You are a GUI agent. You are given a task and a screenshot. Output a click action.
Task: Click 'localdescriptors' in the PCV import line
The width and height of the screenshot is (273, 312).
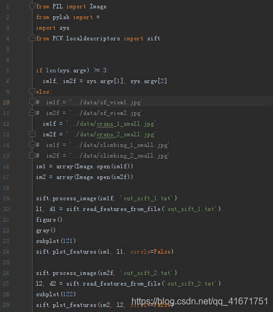pos(93,38)
